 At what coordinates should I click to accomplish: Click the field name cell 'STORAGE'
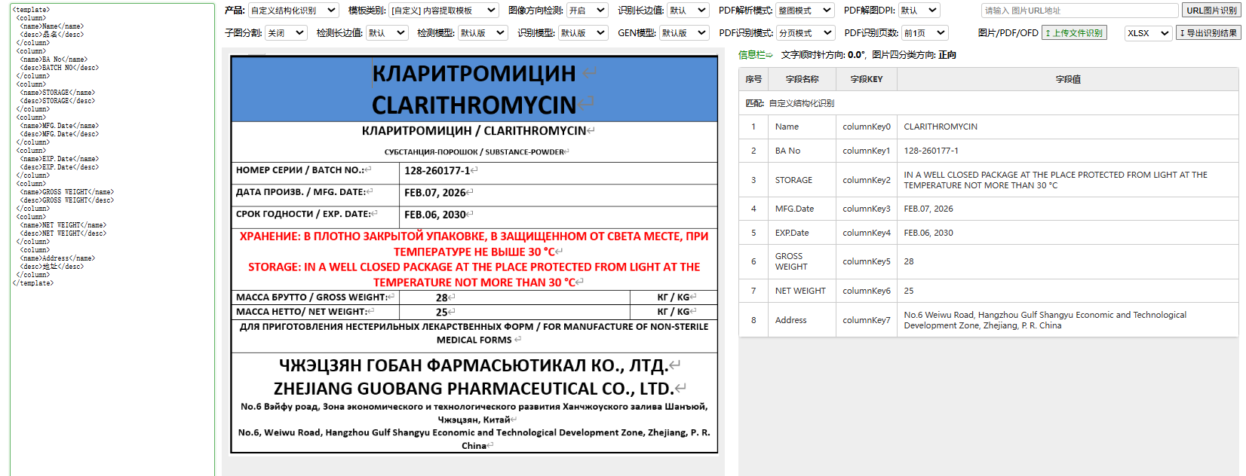coord(802,180)
